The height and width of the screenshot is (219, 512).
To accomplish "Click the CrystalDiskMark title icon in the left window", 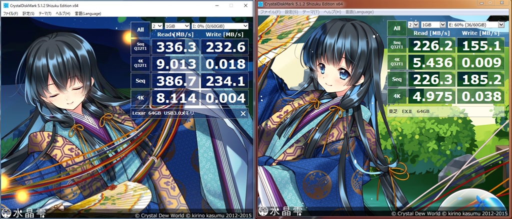I will tap(5, 5).
